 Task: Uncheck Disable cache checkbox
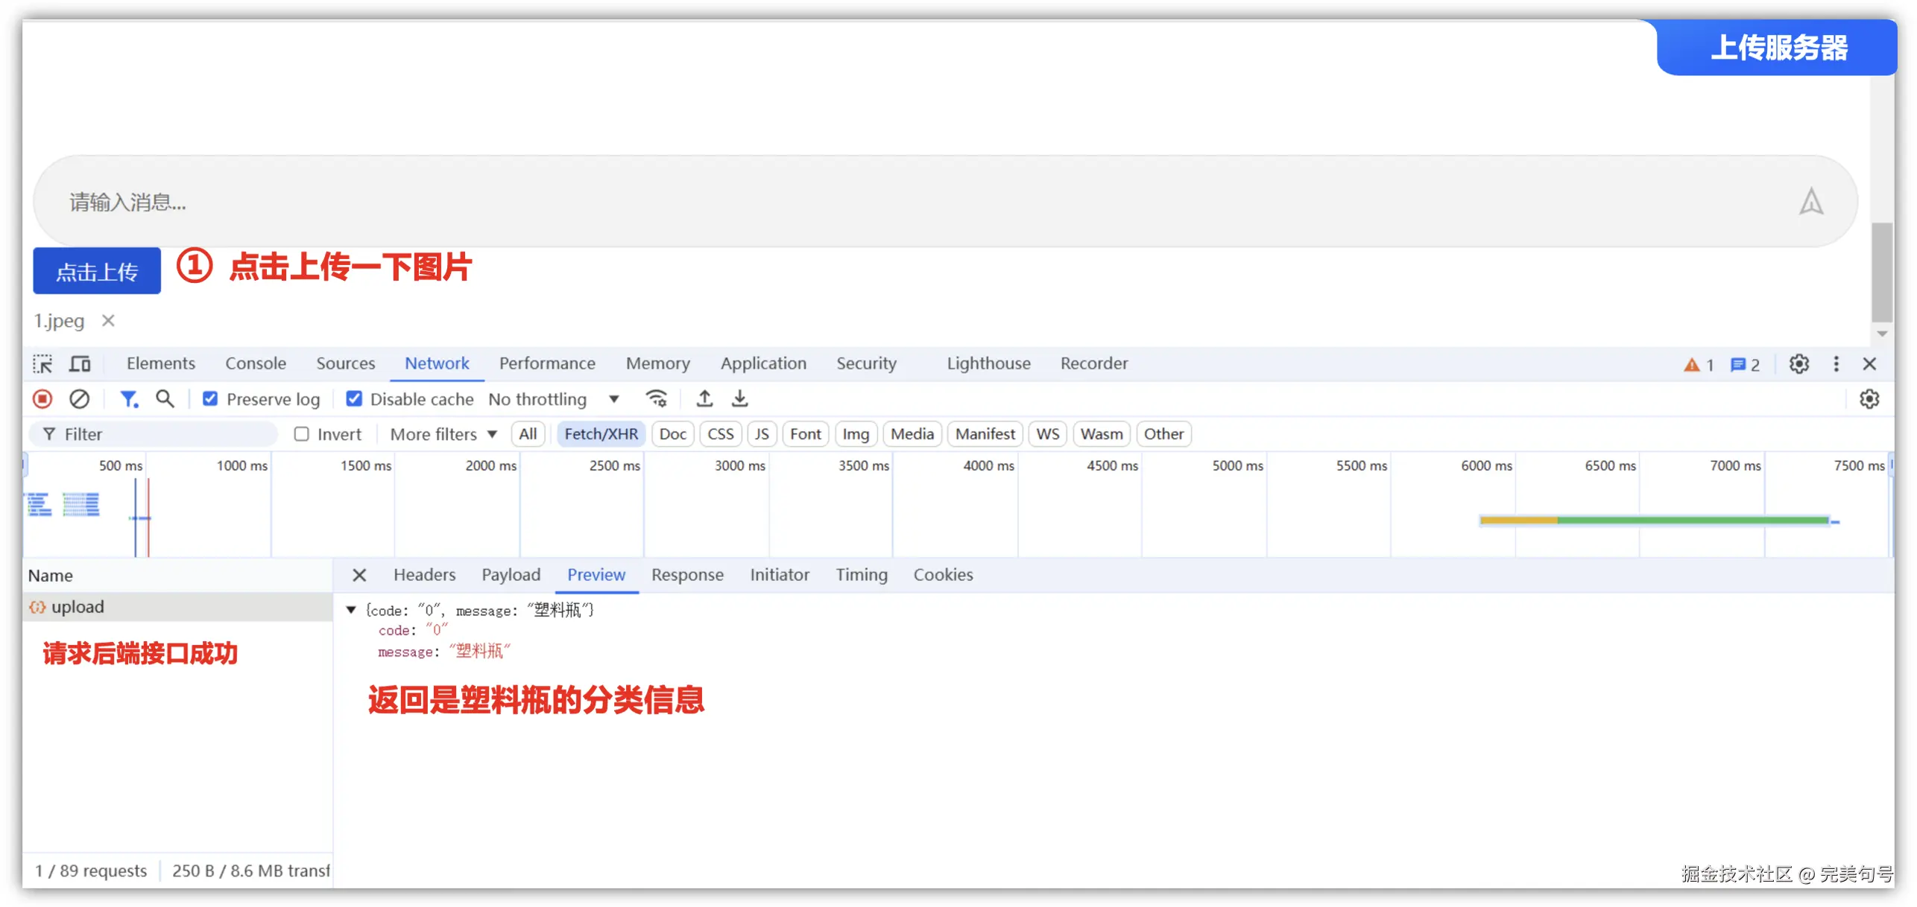pyautogui.click(x=354, y=399)
